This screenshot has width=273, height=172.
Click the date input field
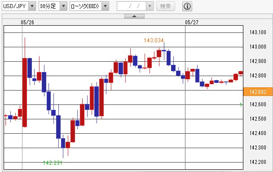(132, 6)
